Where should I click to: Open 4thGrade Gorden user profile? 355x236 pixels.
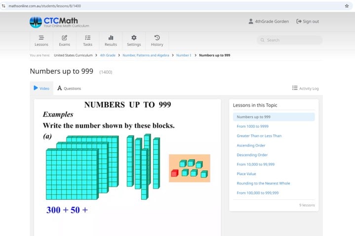pos(269,22)
